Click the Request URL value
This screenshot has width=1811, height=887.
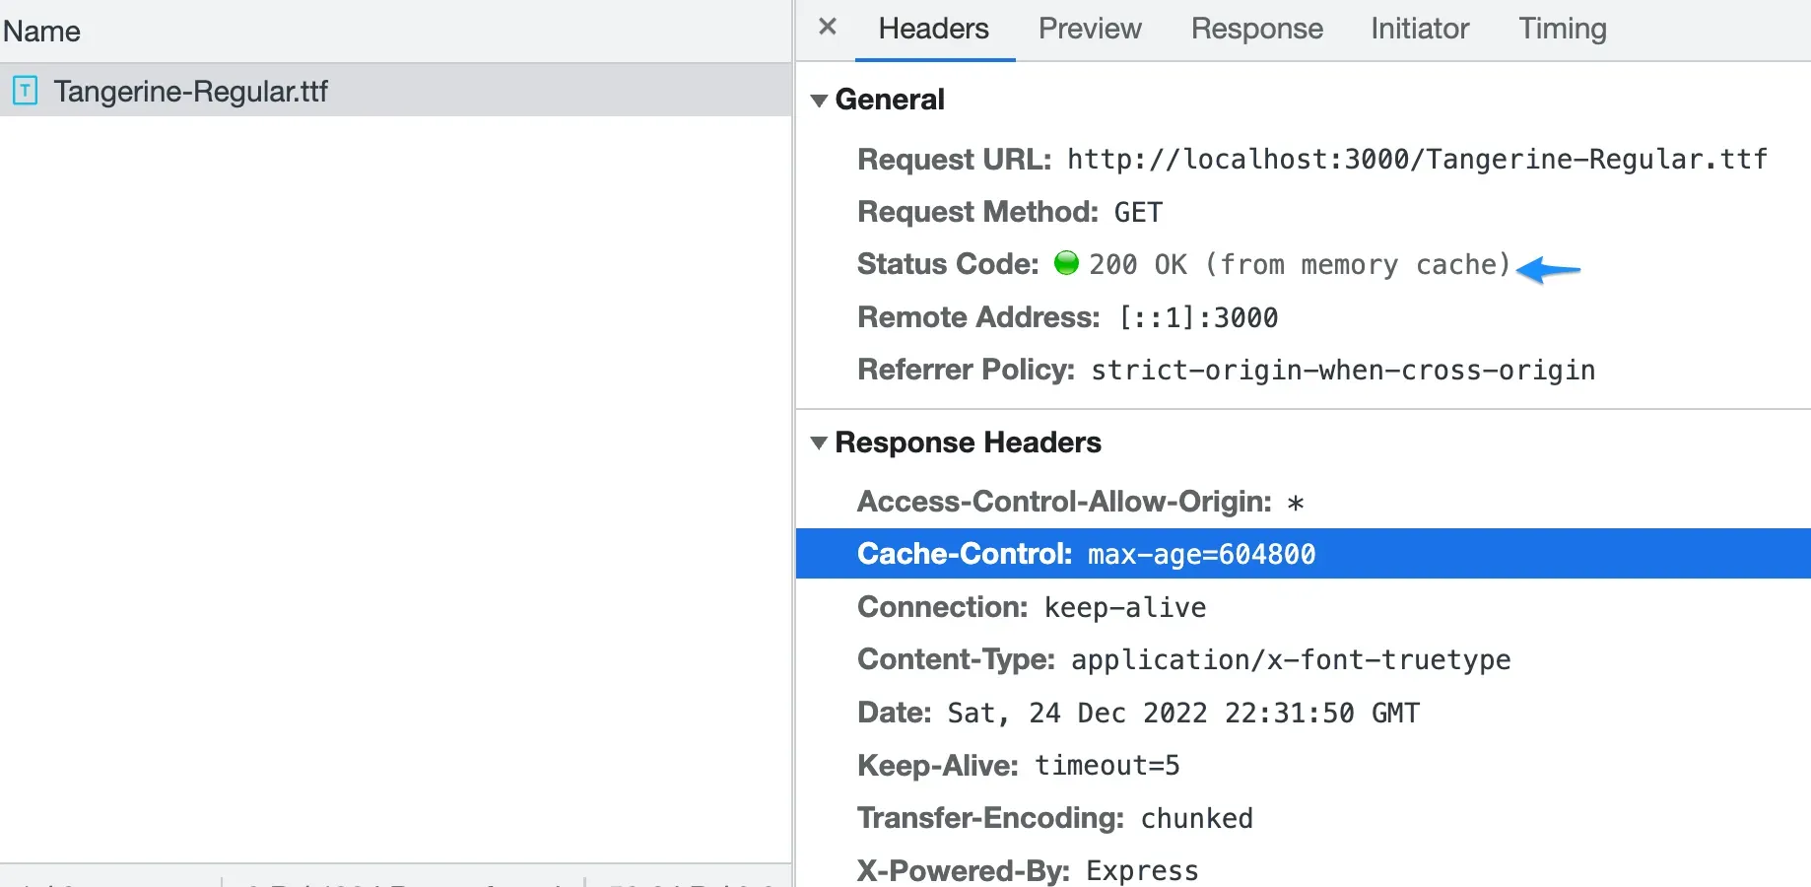pyautogui.click(x=1416, y=159)
